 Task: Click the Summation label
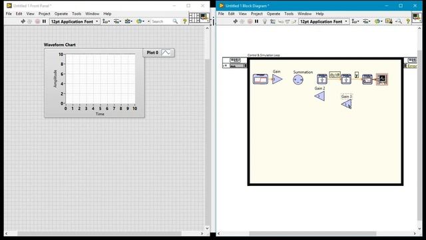(x=303, y=72)
